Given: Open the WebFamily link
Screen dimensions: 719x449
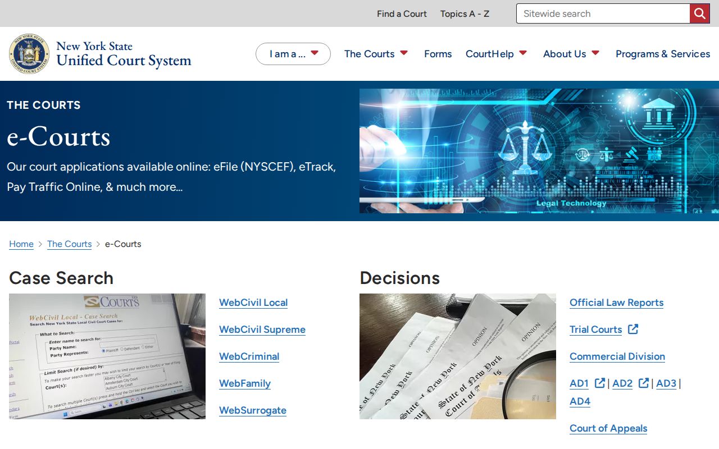Looking at the screenshot, I should [x=245, y=383].
